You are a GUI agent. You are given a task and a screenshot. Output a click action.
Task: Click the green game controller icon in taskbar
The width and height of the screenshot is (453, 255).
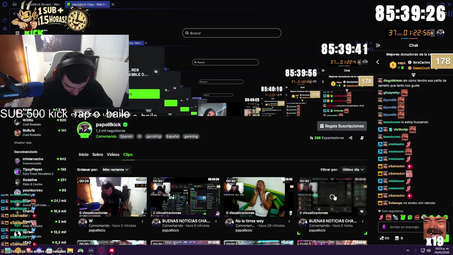click(81, 251)
